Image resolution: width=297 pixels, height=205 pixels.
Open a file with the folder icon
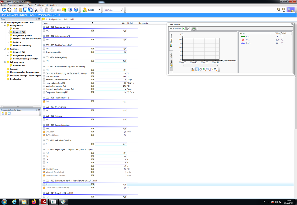pyautogui.click(x=20, y=10)
